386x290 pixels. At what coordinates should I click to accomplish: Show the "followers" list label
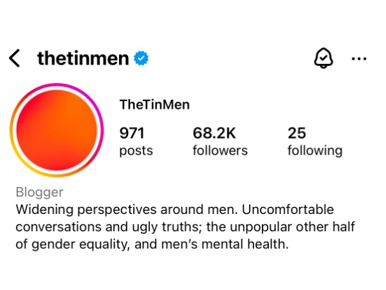pyautogui.click(x=220, y=150)
